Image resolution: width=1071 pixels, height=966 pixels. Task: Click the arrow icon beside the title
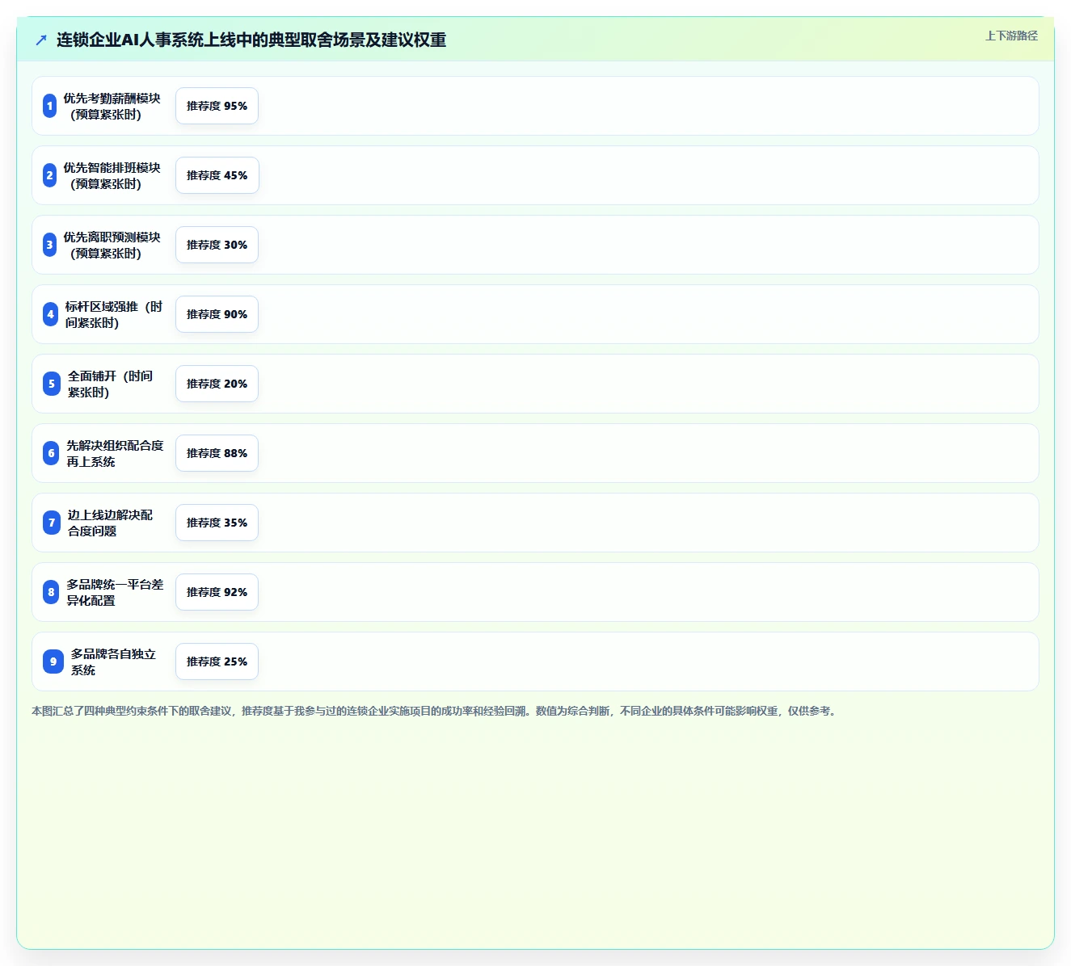tap(41, 40)
